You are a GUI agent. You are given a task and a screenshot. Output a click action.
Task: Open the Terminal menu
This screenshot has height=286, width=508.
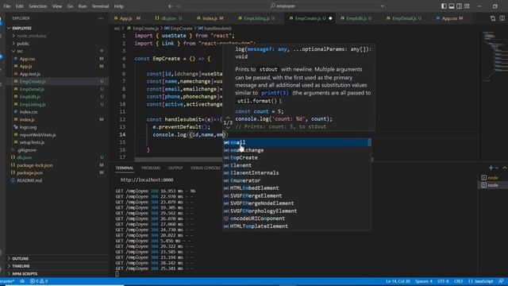pyautogui.click(x=100, y=6)
